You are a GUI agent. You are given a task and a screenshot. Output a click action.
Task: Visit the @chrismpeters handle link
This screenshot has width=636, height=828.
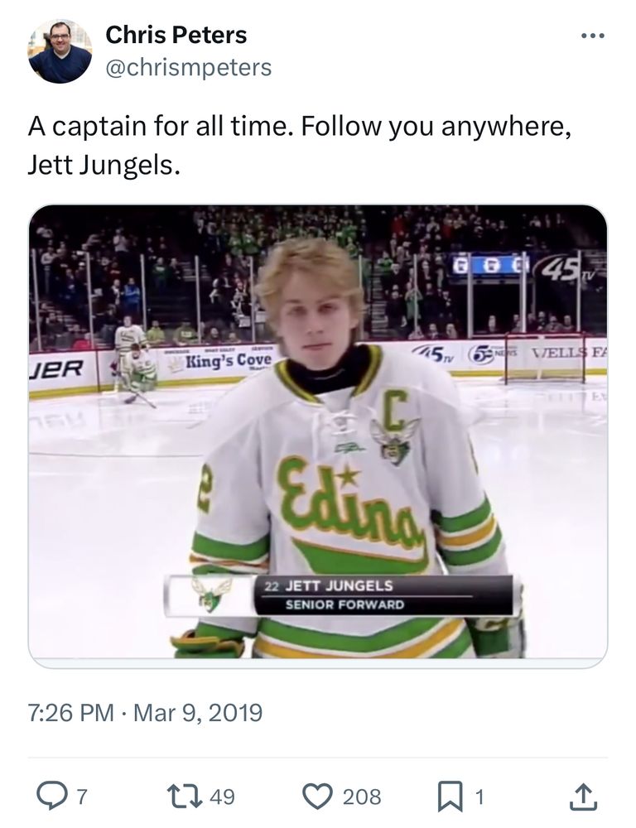point(188,67)
